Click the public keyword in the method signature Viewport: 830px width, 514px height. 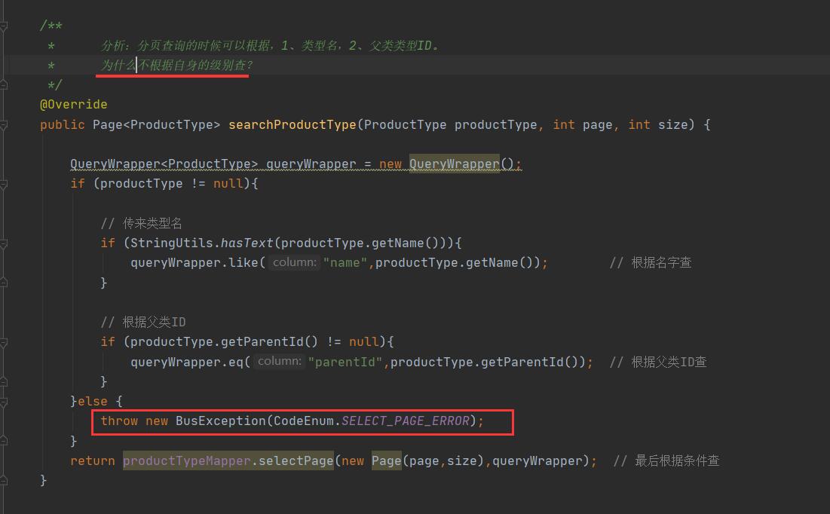coord(63,125)
